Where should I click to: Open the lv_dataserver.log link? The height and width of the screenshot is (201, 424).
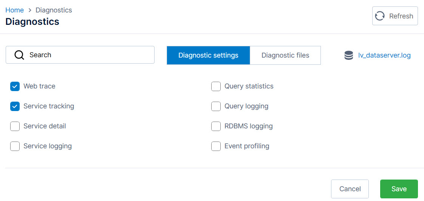pos(384,56)
